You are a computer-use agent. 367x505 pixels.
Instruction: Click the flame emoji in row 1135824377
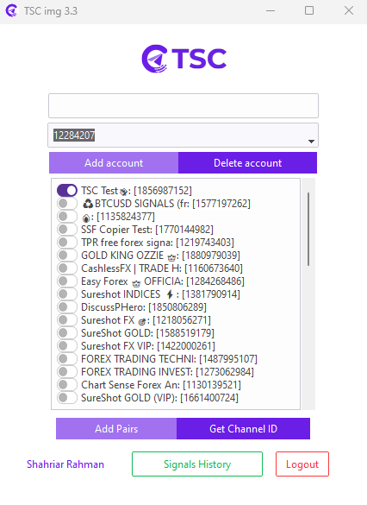pos(86,218)
